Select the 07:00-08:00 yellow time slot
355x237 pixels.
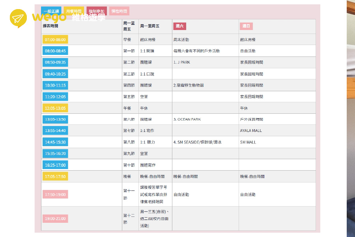[x=55, y=39]
